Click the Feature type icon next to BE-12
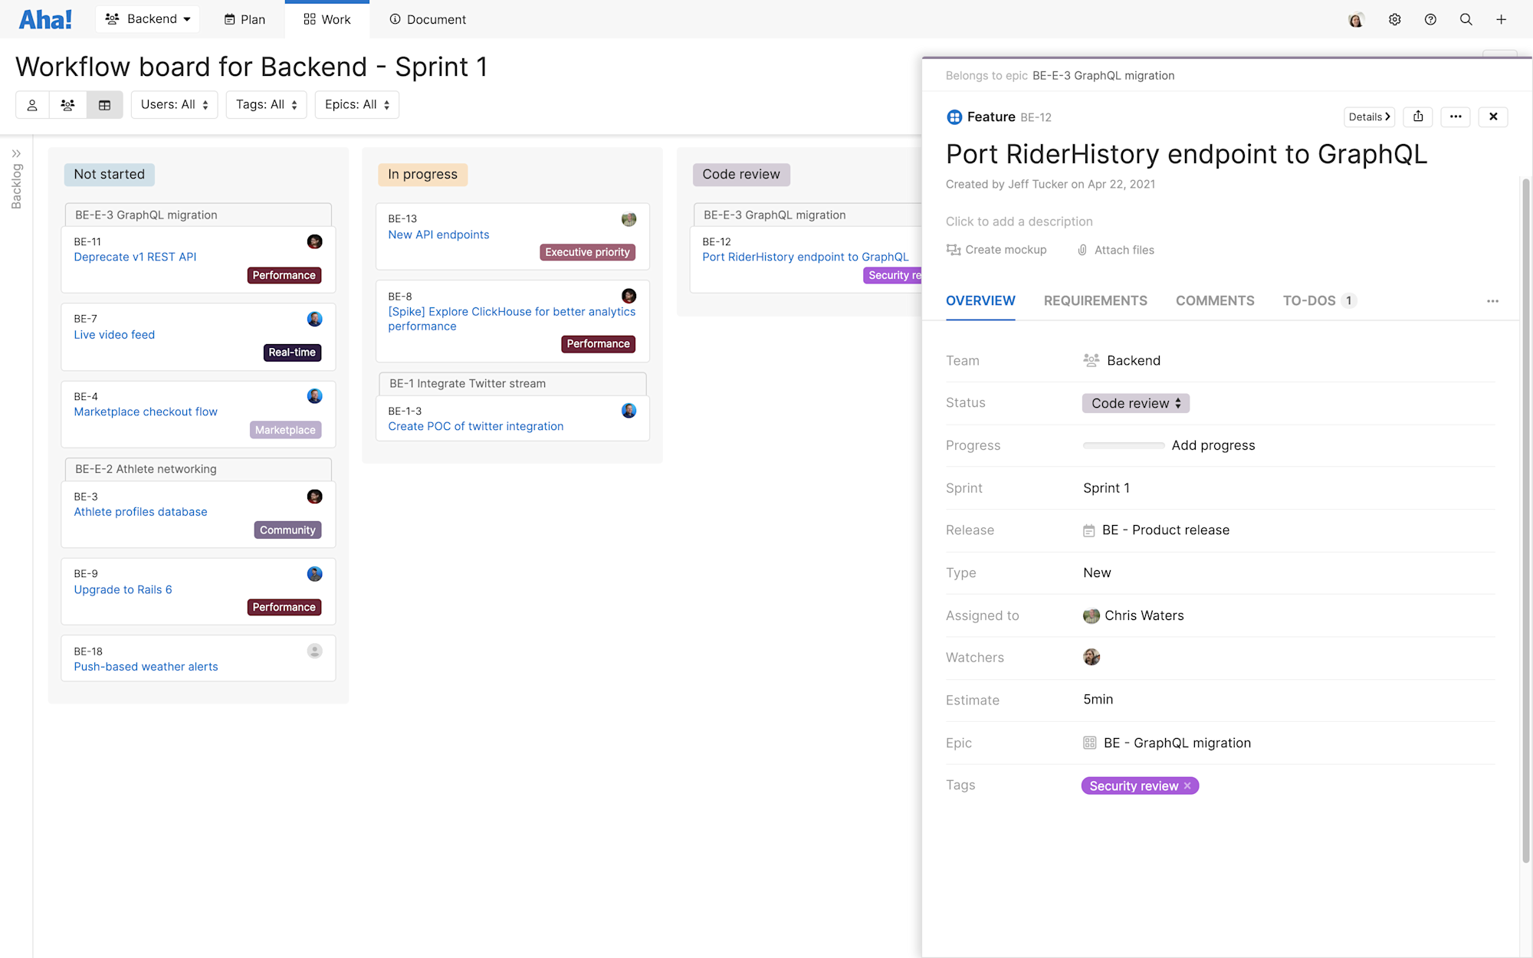The width and height of the screenshot is (1533, 958). (x=954, y=117)
